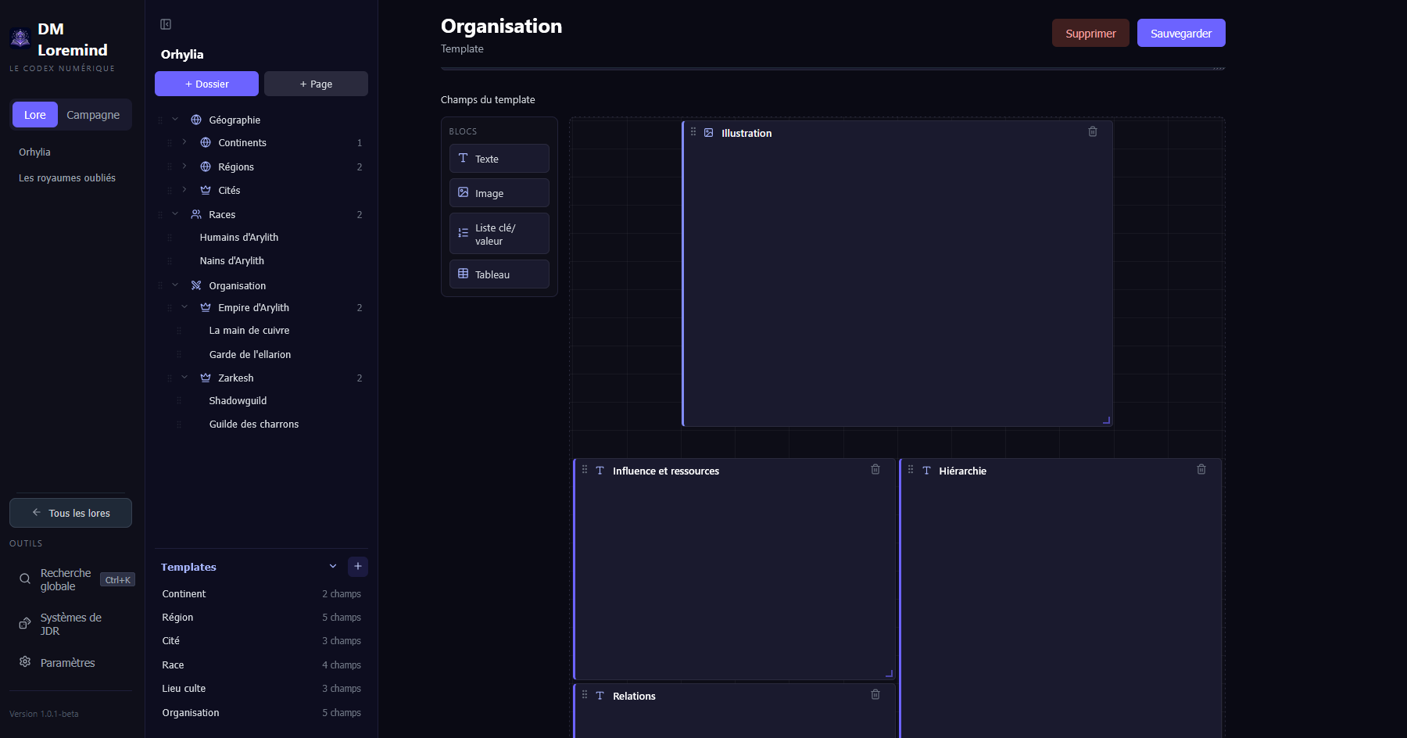
Task: Delete the Influence et ressources field
Action: point(875,470)
